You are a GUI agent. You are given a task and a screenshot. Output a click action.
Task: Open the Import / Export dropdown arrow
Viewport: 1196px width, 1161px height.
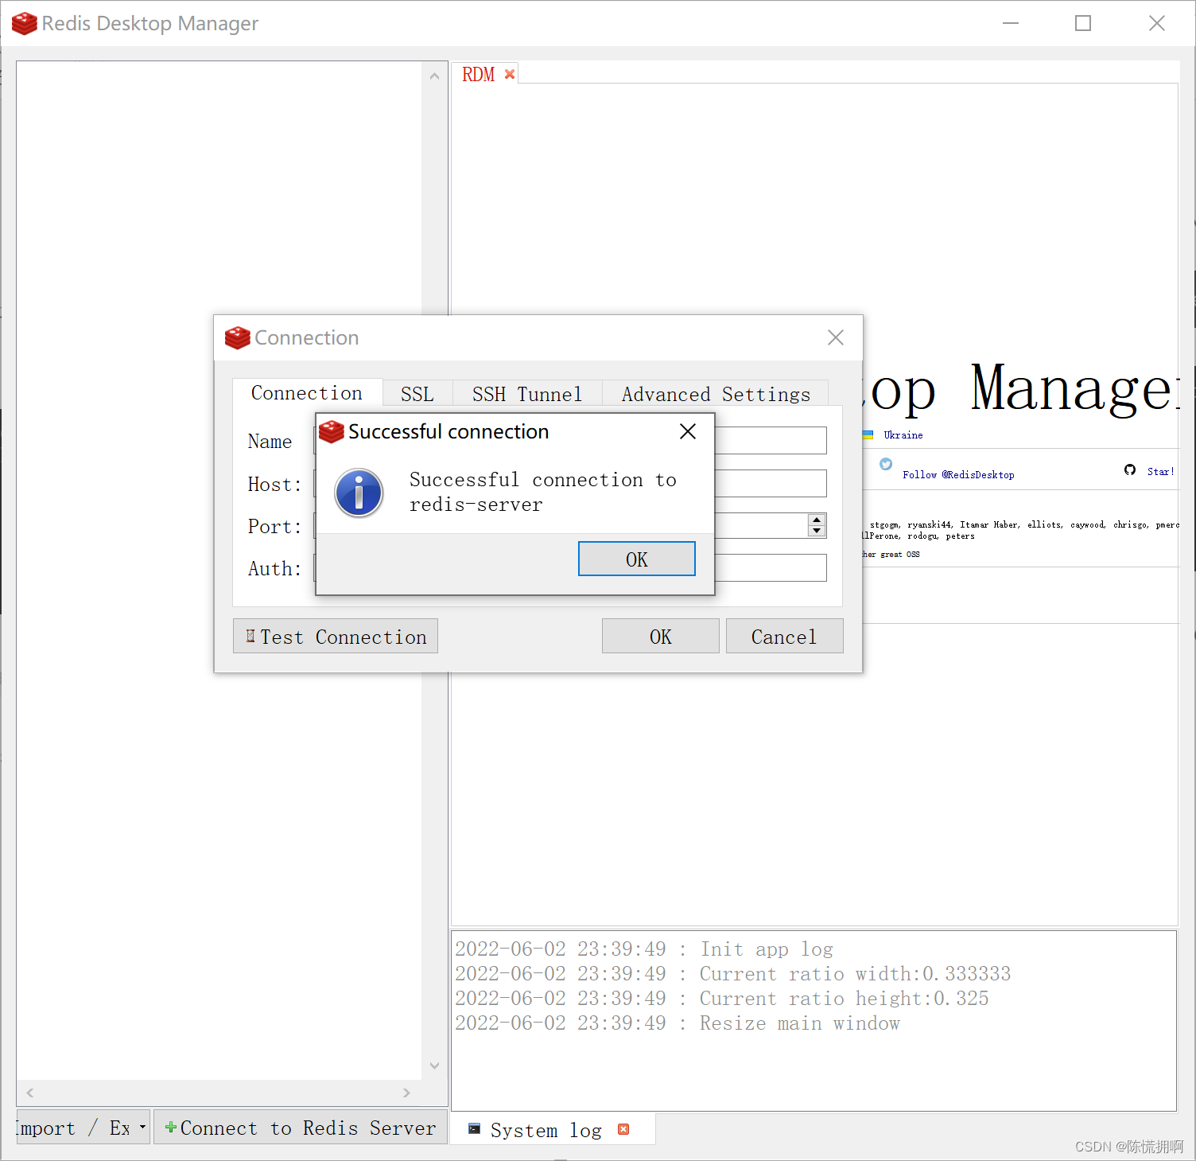(x=142, y=1128)
